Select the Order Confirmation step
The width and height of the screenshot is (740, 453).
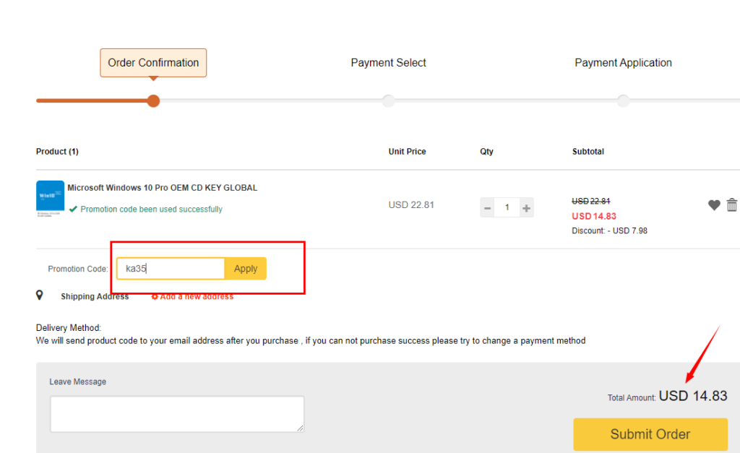pos(153,63)
